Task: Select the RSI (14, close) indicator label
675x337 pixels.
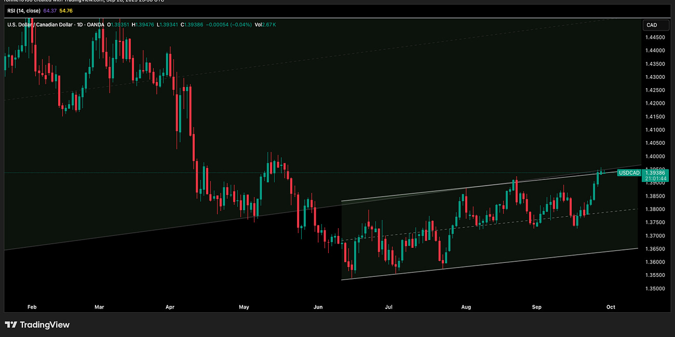Action: pyautogui.click(x=25, y=9)
